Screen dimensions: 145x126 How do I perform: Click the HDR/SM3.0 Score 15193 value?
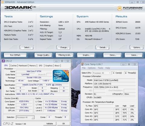pos(138,34)
